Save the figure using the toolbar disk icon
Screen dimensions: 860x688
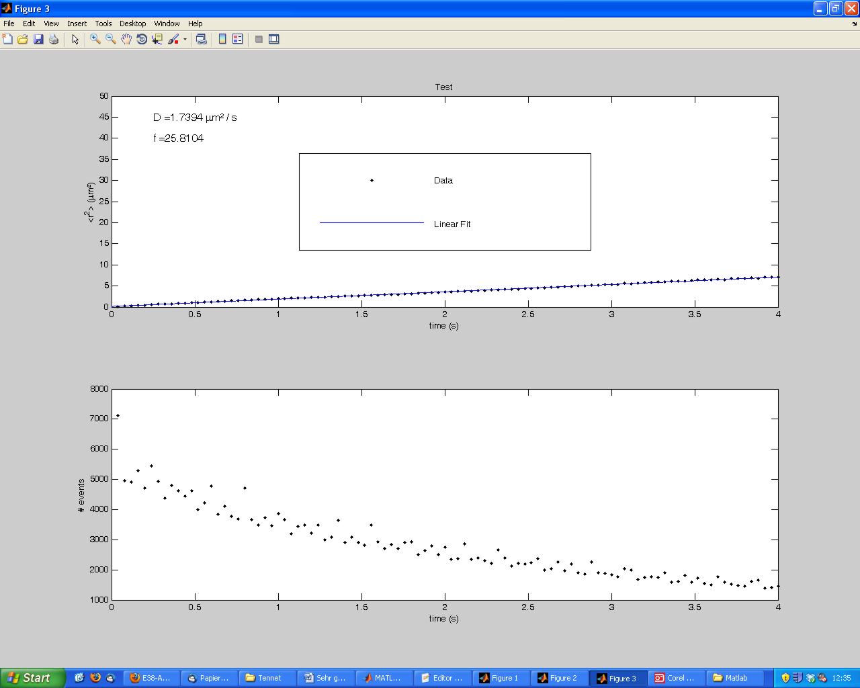point(38,40)
